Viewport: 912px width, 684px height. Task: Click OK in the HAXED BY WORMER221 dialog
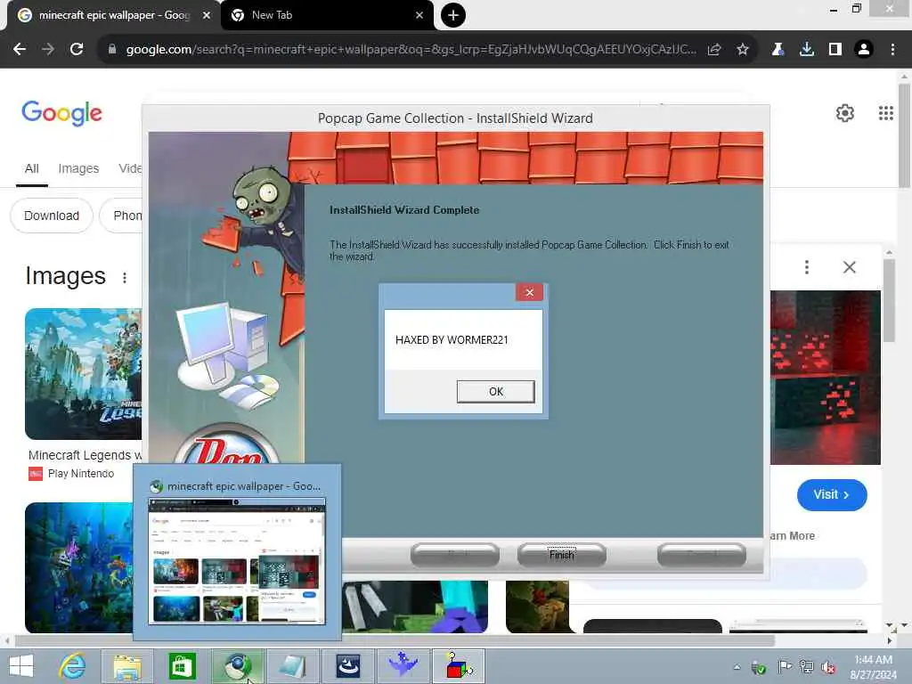(495, 392)
